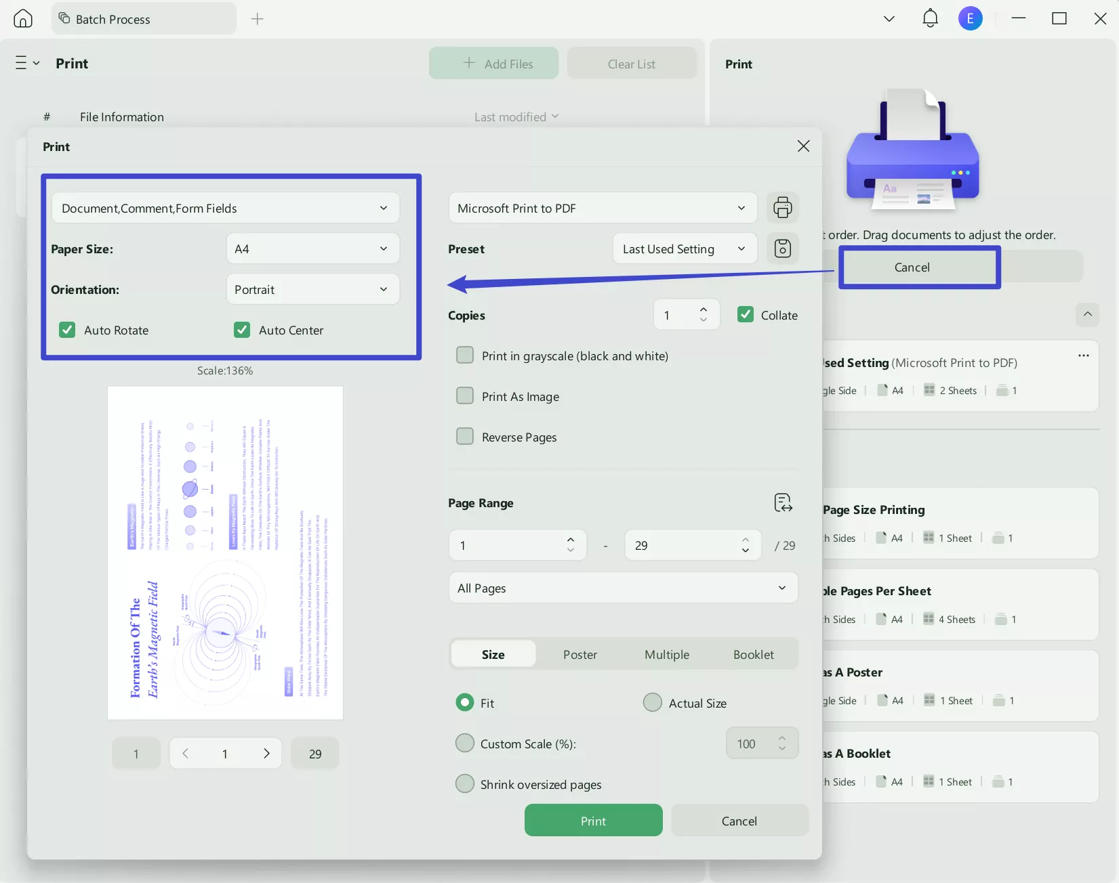Increase page range start stepper
The width and height of the screenshot is (1119, 883).
[571, 540]
